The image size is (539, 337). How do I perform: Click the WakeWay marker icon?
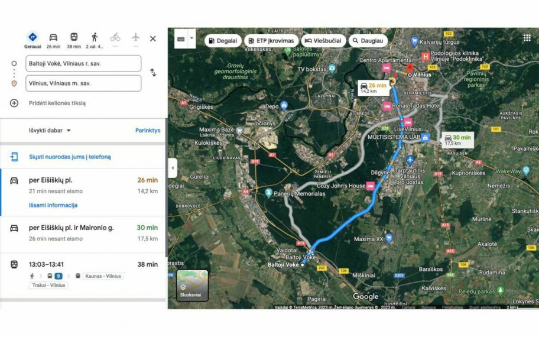(526, 170)
